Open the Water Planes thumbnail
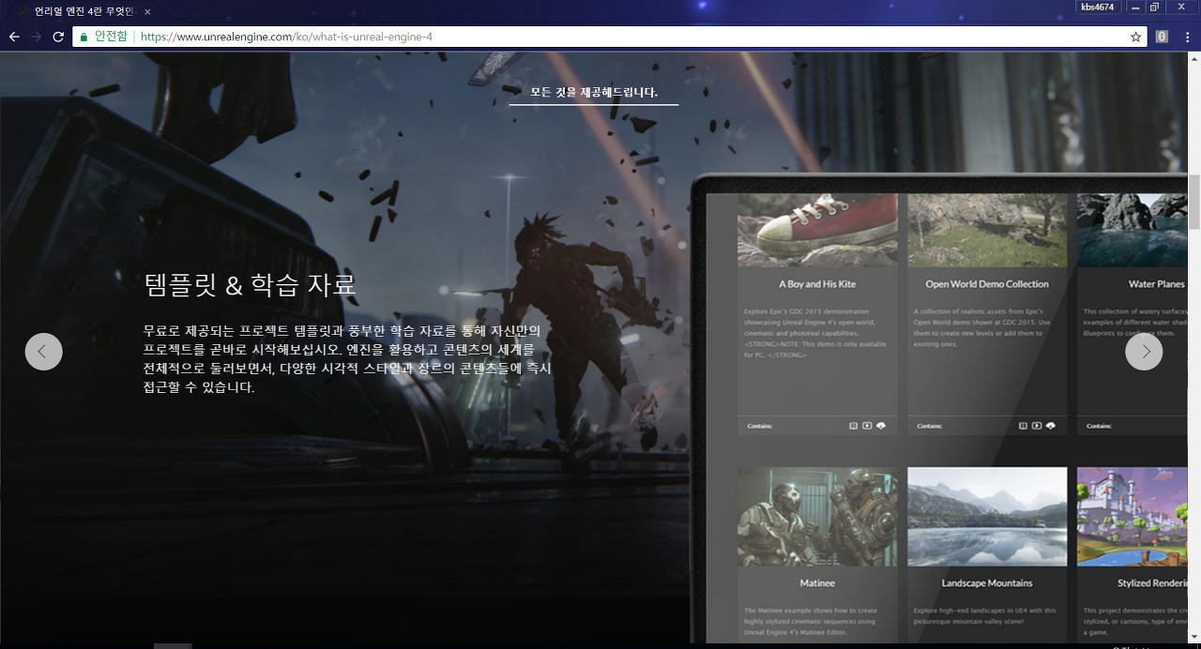This screenshot has width=1201, height=649. 1133,230
